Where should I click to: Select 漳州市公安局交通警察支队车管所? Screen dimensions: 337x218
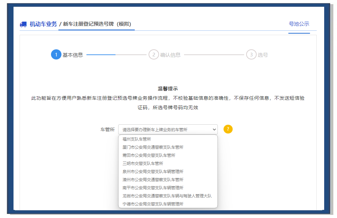[x=153, y=180]
